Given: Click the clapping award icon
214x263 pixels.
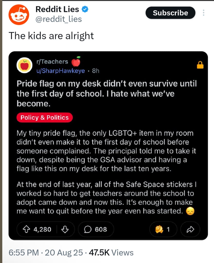Looking at the screenshot, I should [159, 229].
